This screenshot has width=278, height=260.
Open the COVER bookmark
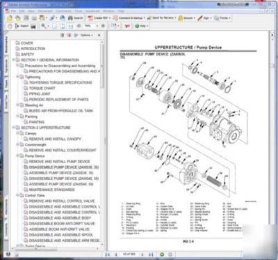pos(26,43)
